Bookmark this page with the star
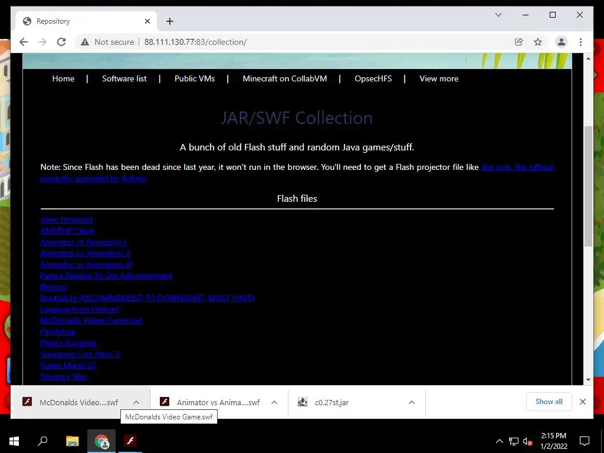Screen dimensions: 604x453 point(538,42)
